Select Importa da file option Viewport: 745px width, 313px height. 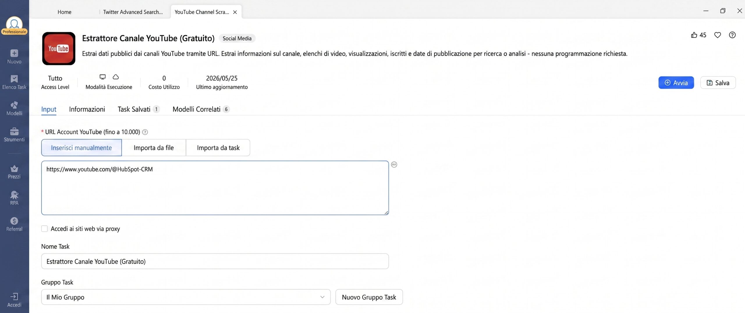point(154,148)
